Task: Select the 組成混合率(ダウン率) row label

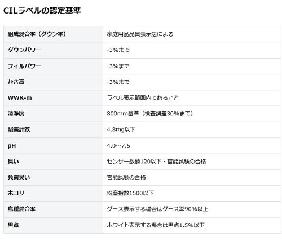Action: 37,34
